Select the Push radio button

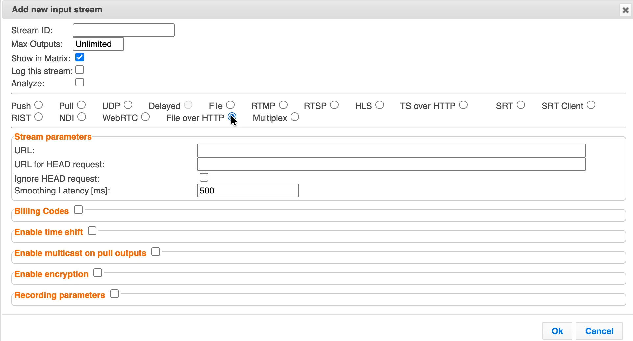coord(38,105)
